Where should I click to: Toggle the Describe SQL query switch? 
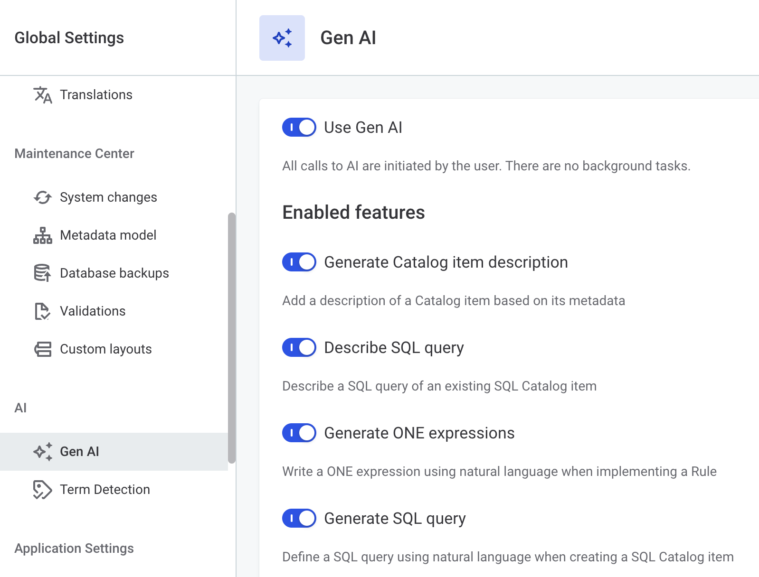click(x=299, y=348)
